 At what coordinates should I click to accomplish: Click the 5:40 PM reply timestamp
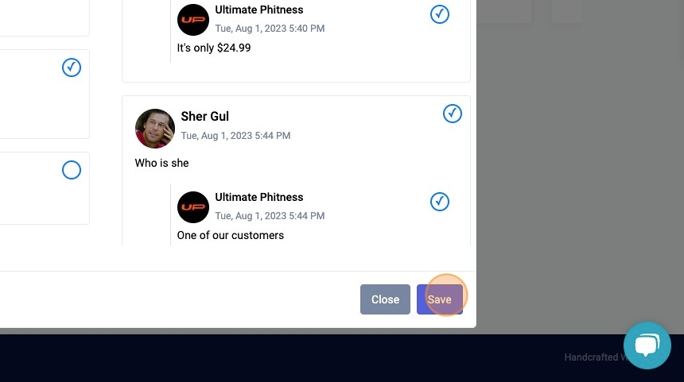[270, 29]
